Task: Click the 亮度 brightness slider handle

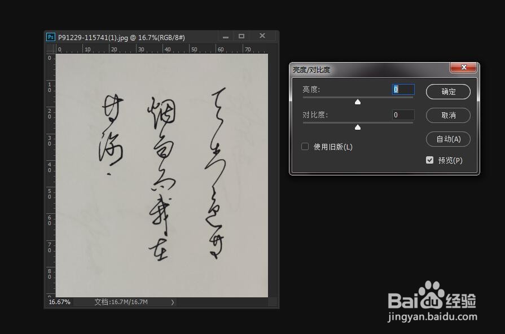Action: (358, 102)
